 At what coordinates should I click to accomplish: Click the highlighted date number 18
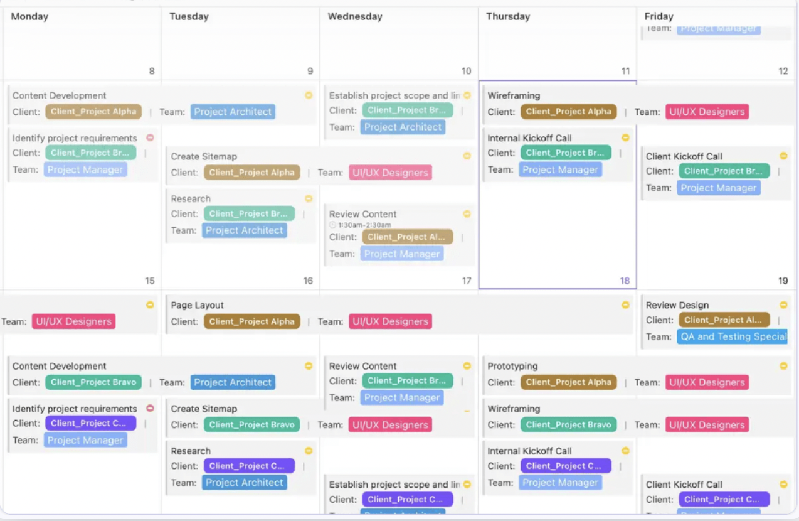(x=625, y=281)
